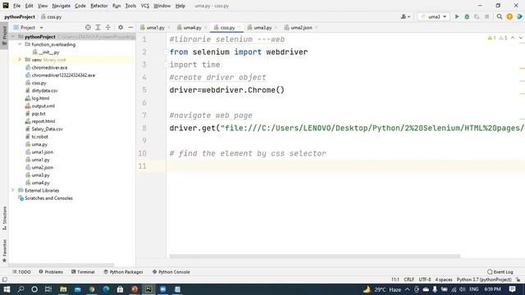Click the Python 3.7 interpreter selector
Image resolution: width=525 pixels, height=295 pixels.
(484, 279)
